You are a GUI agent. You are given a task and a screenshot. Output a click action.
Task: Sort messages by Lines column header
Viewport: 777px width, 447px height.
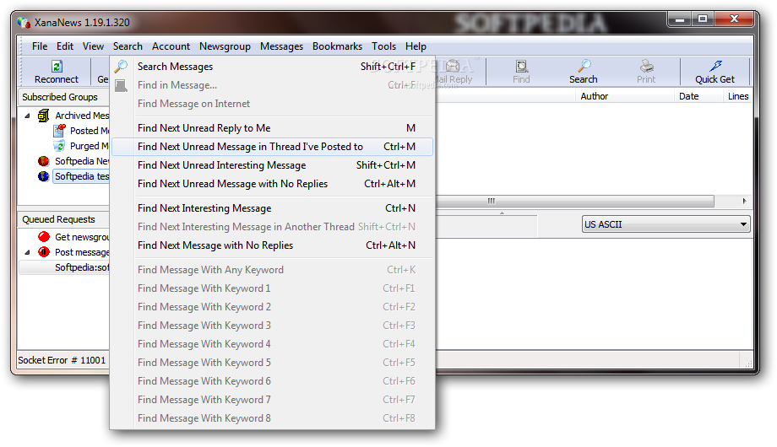click(x=738, y=96)
